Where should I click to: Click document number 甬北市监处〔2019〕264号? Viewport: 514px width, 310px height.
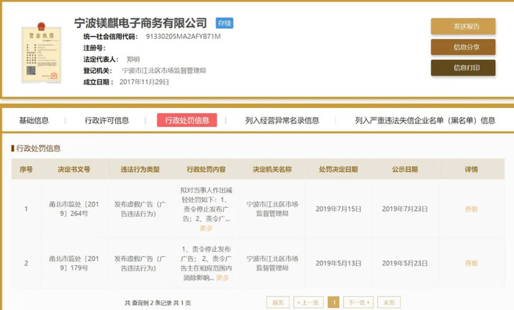click(73, 209)
